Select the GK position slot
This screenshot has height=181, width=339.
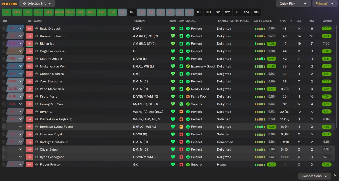pos(6,12)
